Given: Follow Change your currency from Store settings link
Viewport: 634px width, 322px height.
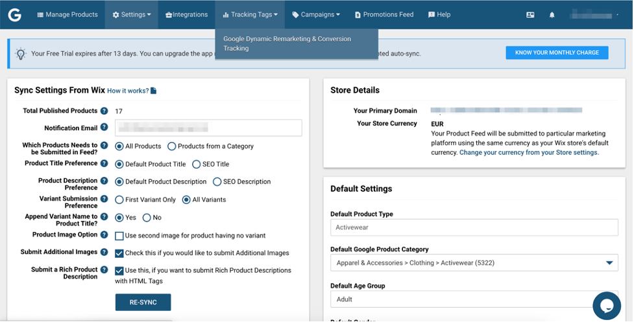Looking at the screenshot, I should point(530,152).
